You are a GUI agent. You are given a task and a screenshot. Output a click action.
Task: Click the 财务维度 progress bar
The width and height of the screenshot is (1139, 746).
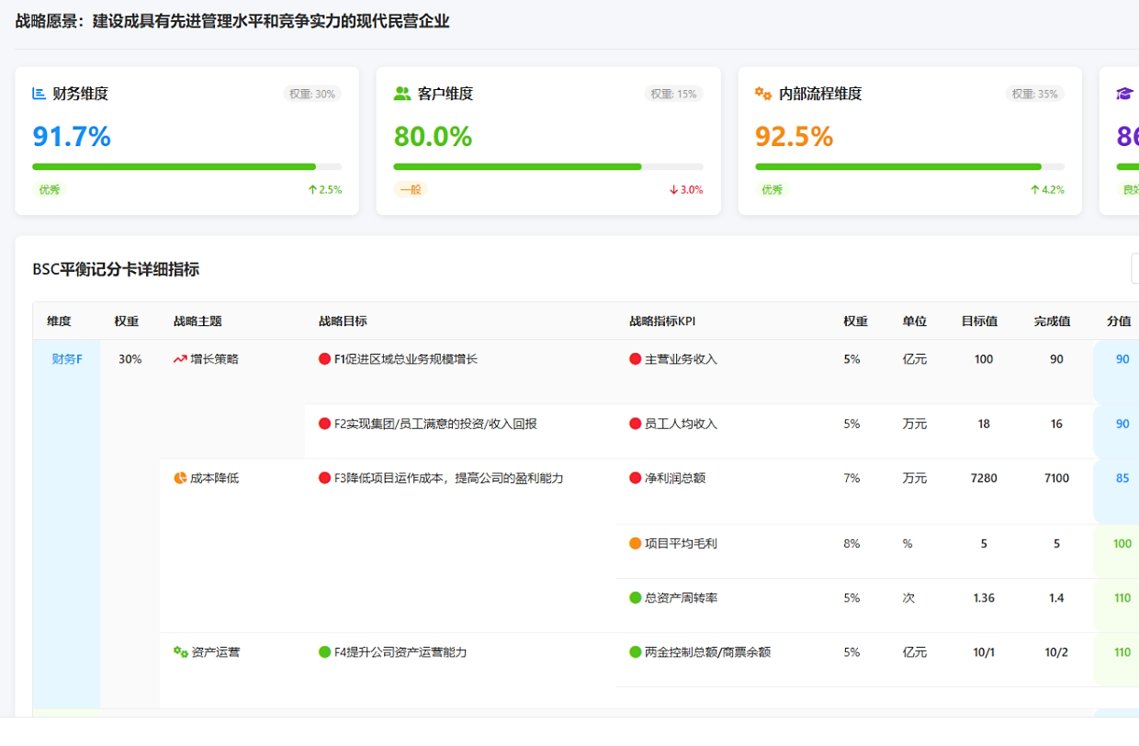point(186,166)
